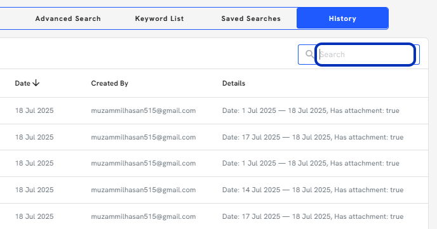Click the creator email in the bottom row
The width and height of the screenshot is (437, 229).
[x=144, y=216]
